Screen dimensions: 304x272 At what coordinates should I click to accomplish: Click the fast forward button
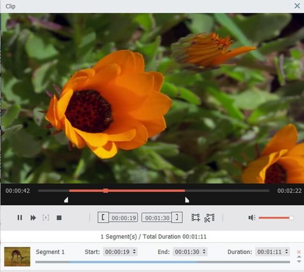pos(33,218)
